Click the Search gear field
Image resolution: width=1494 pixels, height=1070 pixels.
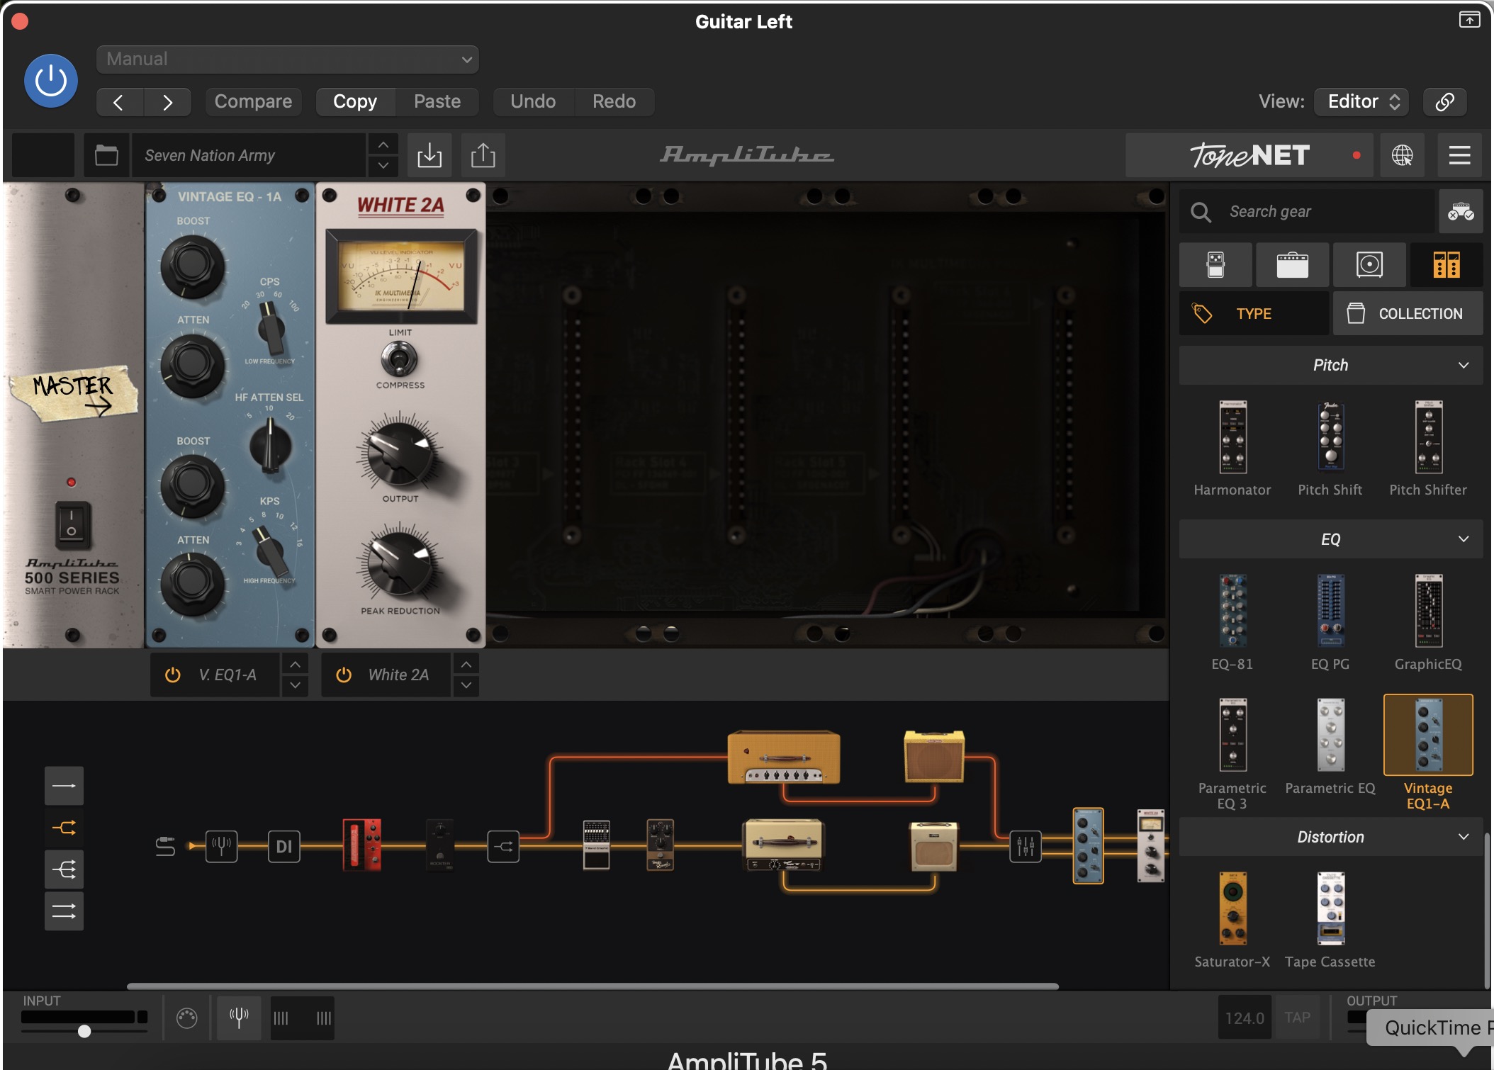click(x=1307, y=212)
